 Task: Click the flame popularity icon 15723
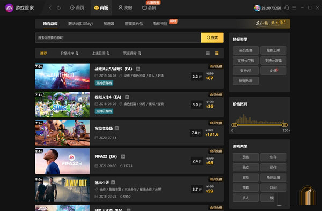click(121, 166)
